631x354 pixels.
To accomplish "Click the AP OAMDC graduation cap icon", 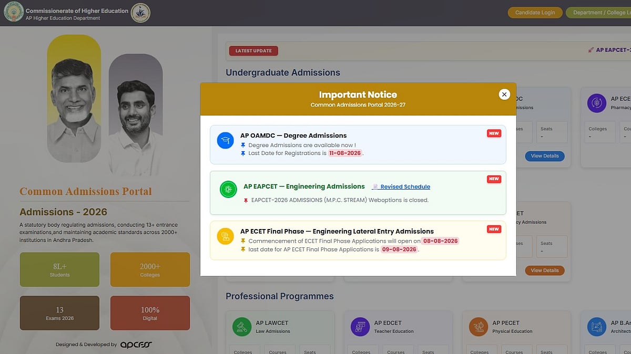I will click(x=225, y=140).
